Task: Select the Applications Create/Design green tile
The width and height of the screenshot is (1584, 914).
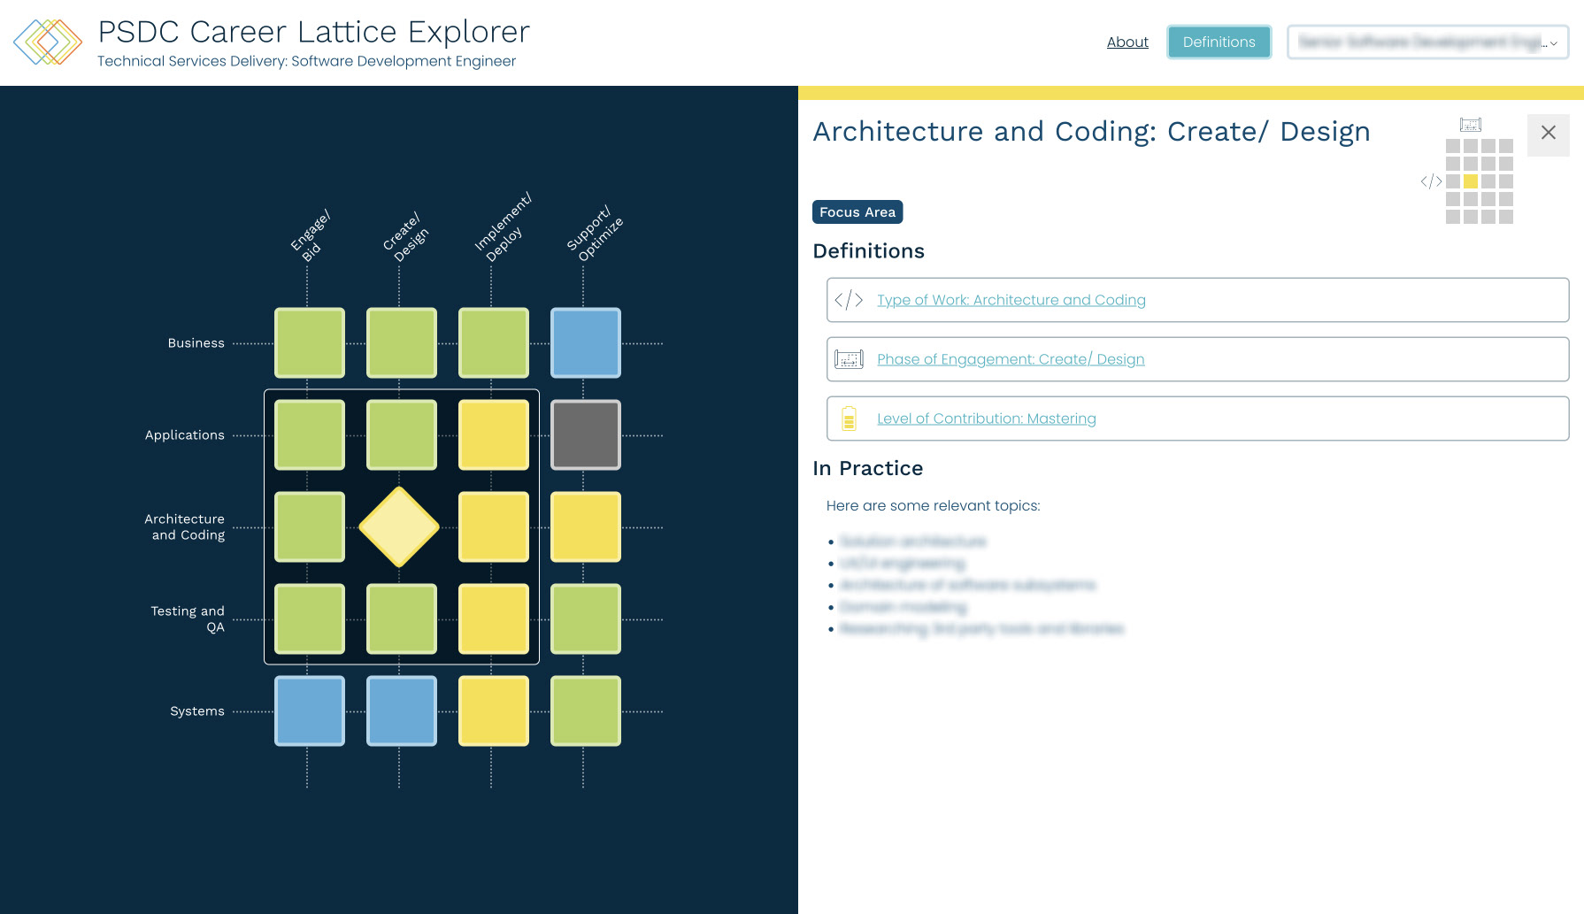Action: (x=402, y=435)
